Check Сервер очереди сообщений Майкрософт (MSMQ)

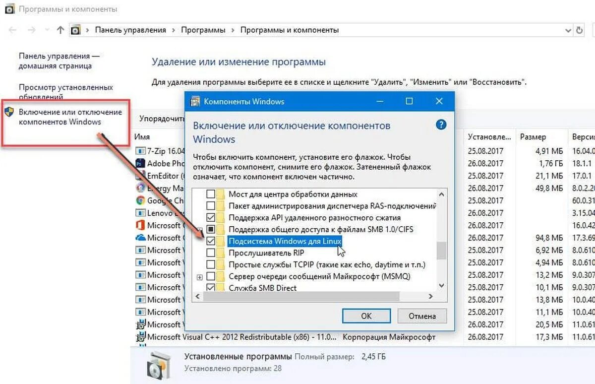coord(211,276)
